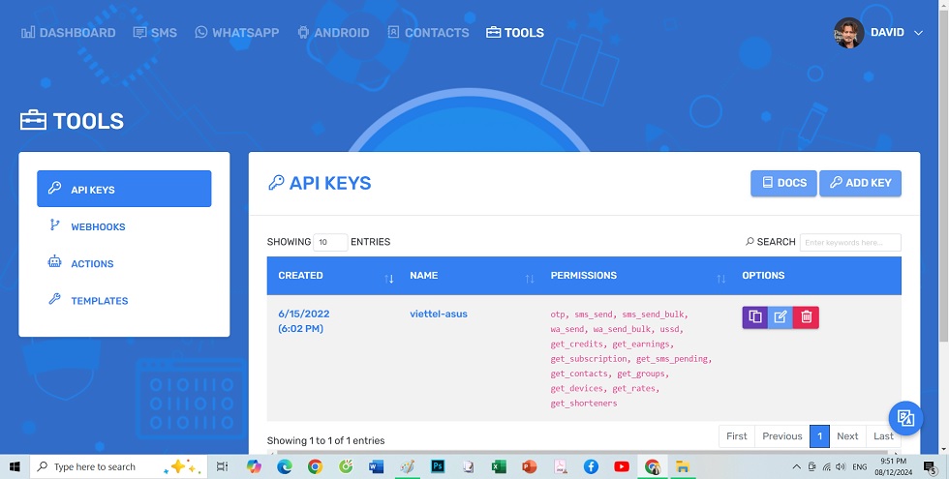This screenshot has height=479, width=949.
Task: Expand the David user dropdown chevron
Action: [918, 33]
